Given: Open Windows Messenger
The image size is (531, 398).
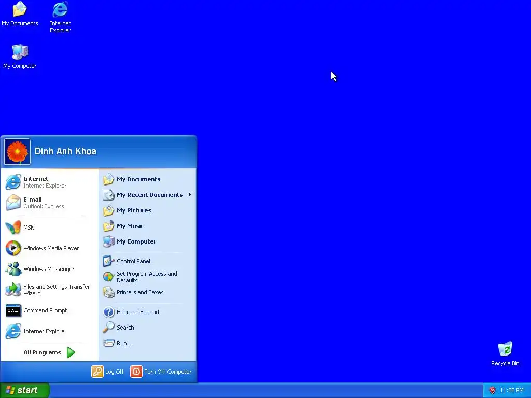Looking at the screenshot, I should [x=49, y=269].
